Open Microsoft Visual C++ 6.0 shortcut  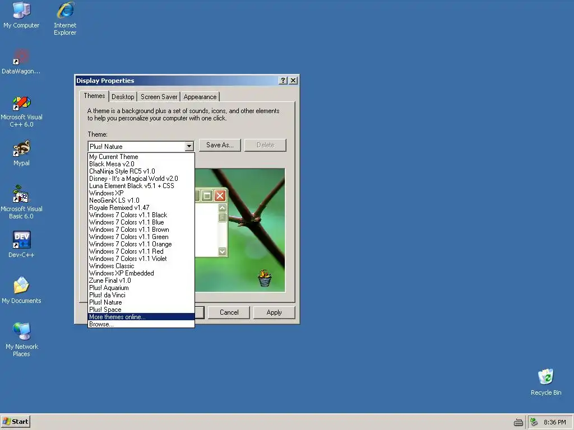[21, 111]
